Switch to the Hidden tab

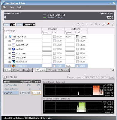point(24,70)
